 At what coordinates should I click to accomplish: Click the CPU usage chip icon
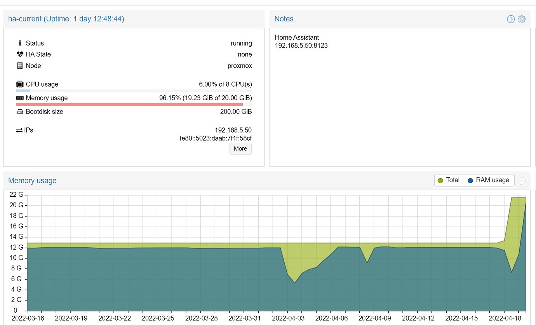click(20, 84)
